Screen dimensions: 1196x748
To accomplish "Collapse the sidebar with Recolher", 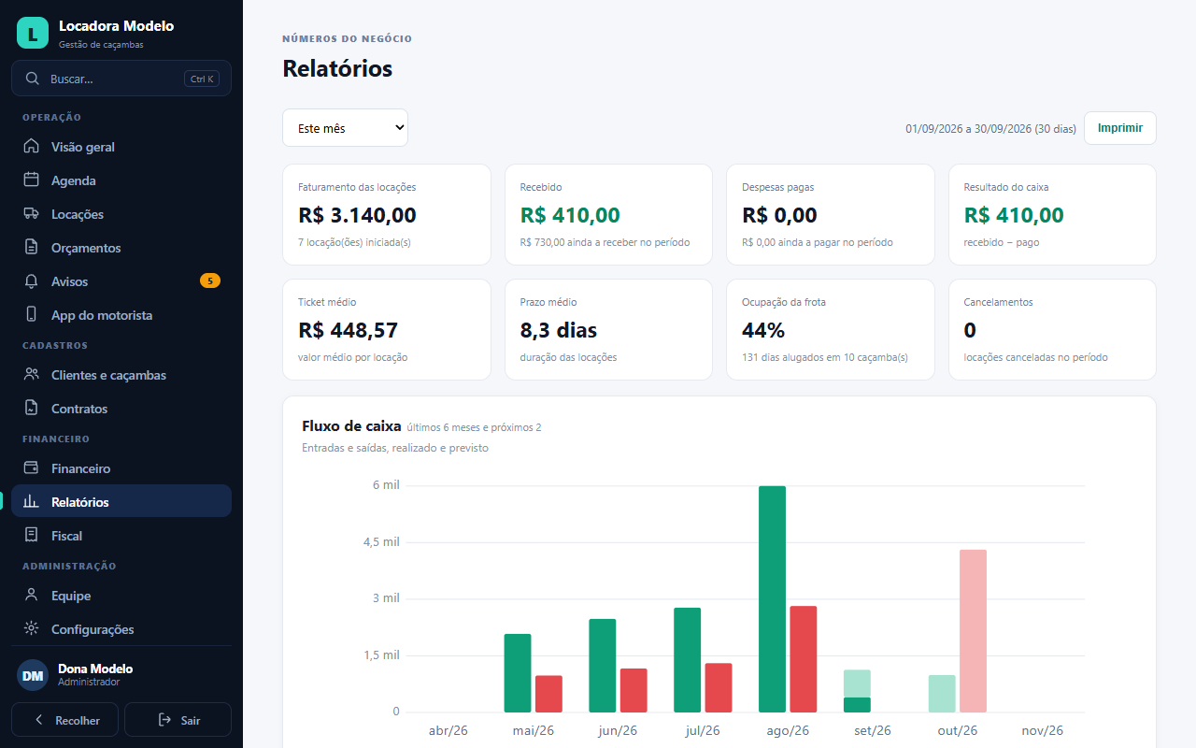I will 64,720.
